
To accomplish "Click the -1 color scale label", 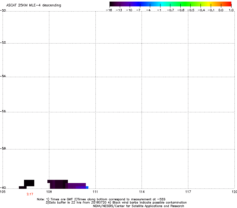I will click(159, 10).
